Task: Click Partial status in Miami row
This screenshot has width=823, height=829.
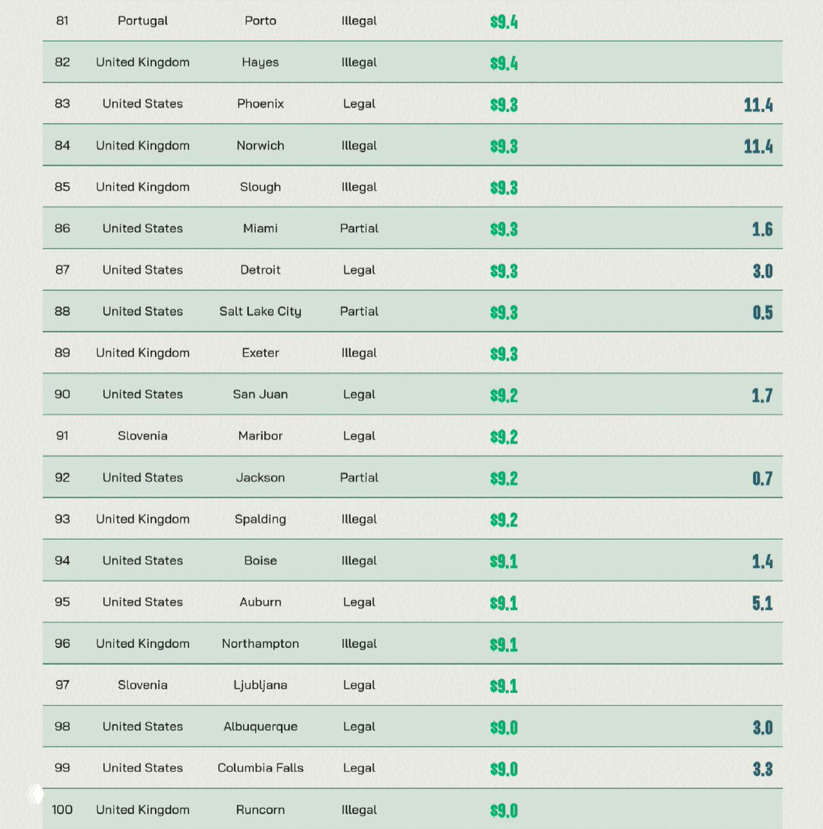Action: (359, 229)
